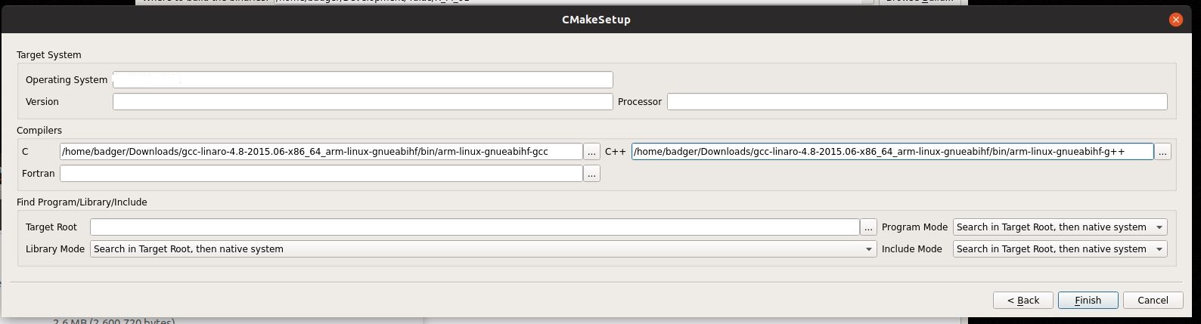This screenshot has width=1201, height=324.
Task: Click the Target Root input field
Action: click(x=475, y=227)
